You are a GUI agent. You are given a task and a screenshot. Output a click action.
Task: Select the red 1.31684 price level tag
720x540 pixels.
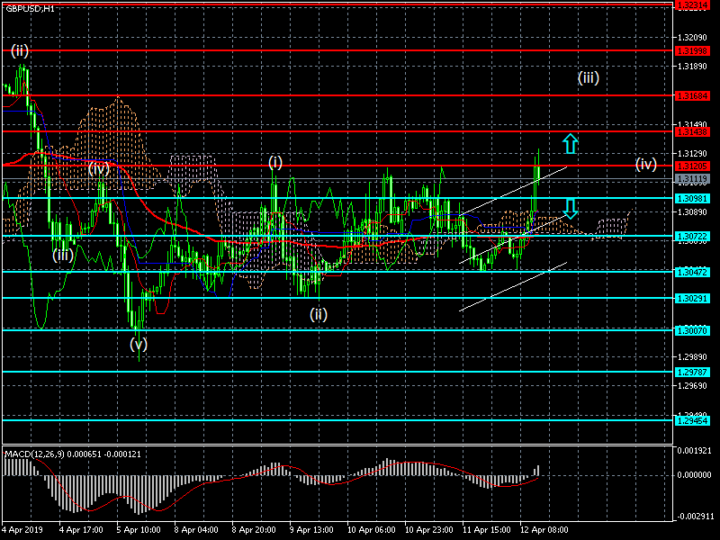coord(692,94)
